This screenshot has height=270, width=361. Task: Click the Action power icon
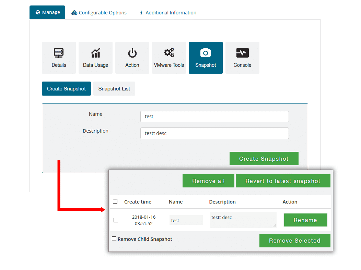click(132, 53)
